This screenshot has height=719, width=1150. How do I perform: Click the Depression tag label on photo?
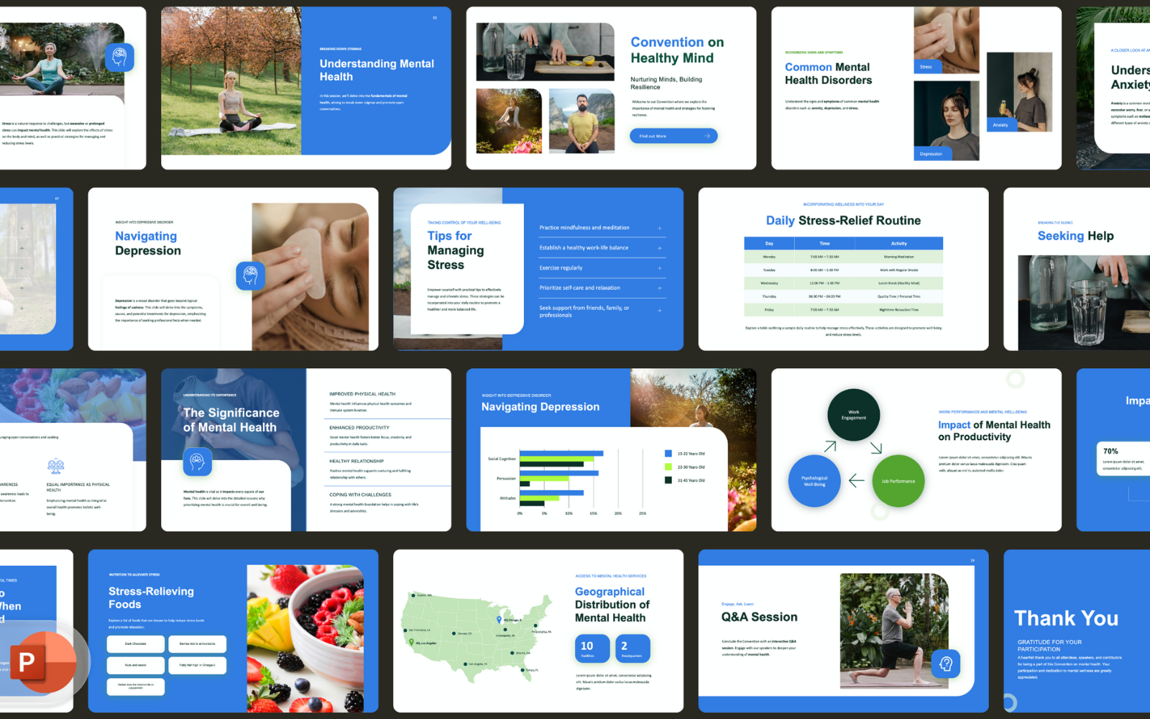tap(931, 153)
